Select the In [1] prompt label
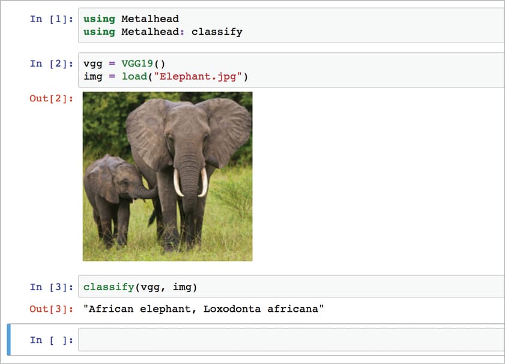This screenshot has width=505, height=364. pos(52,19)
